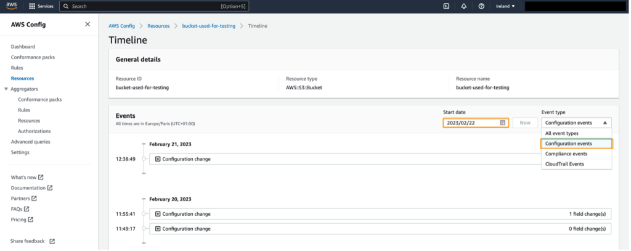
Task: Click the 12:38:49 timeline marker
Action: (x=144, y=159)
